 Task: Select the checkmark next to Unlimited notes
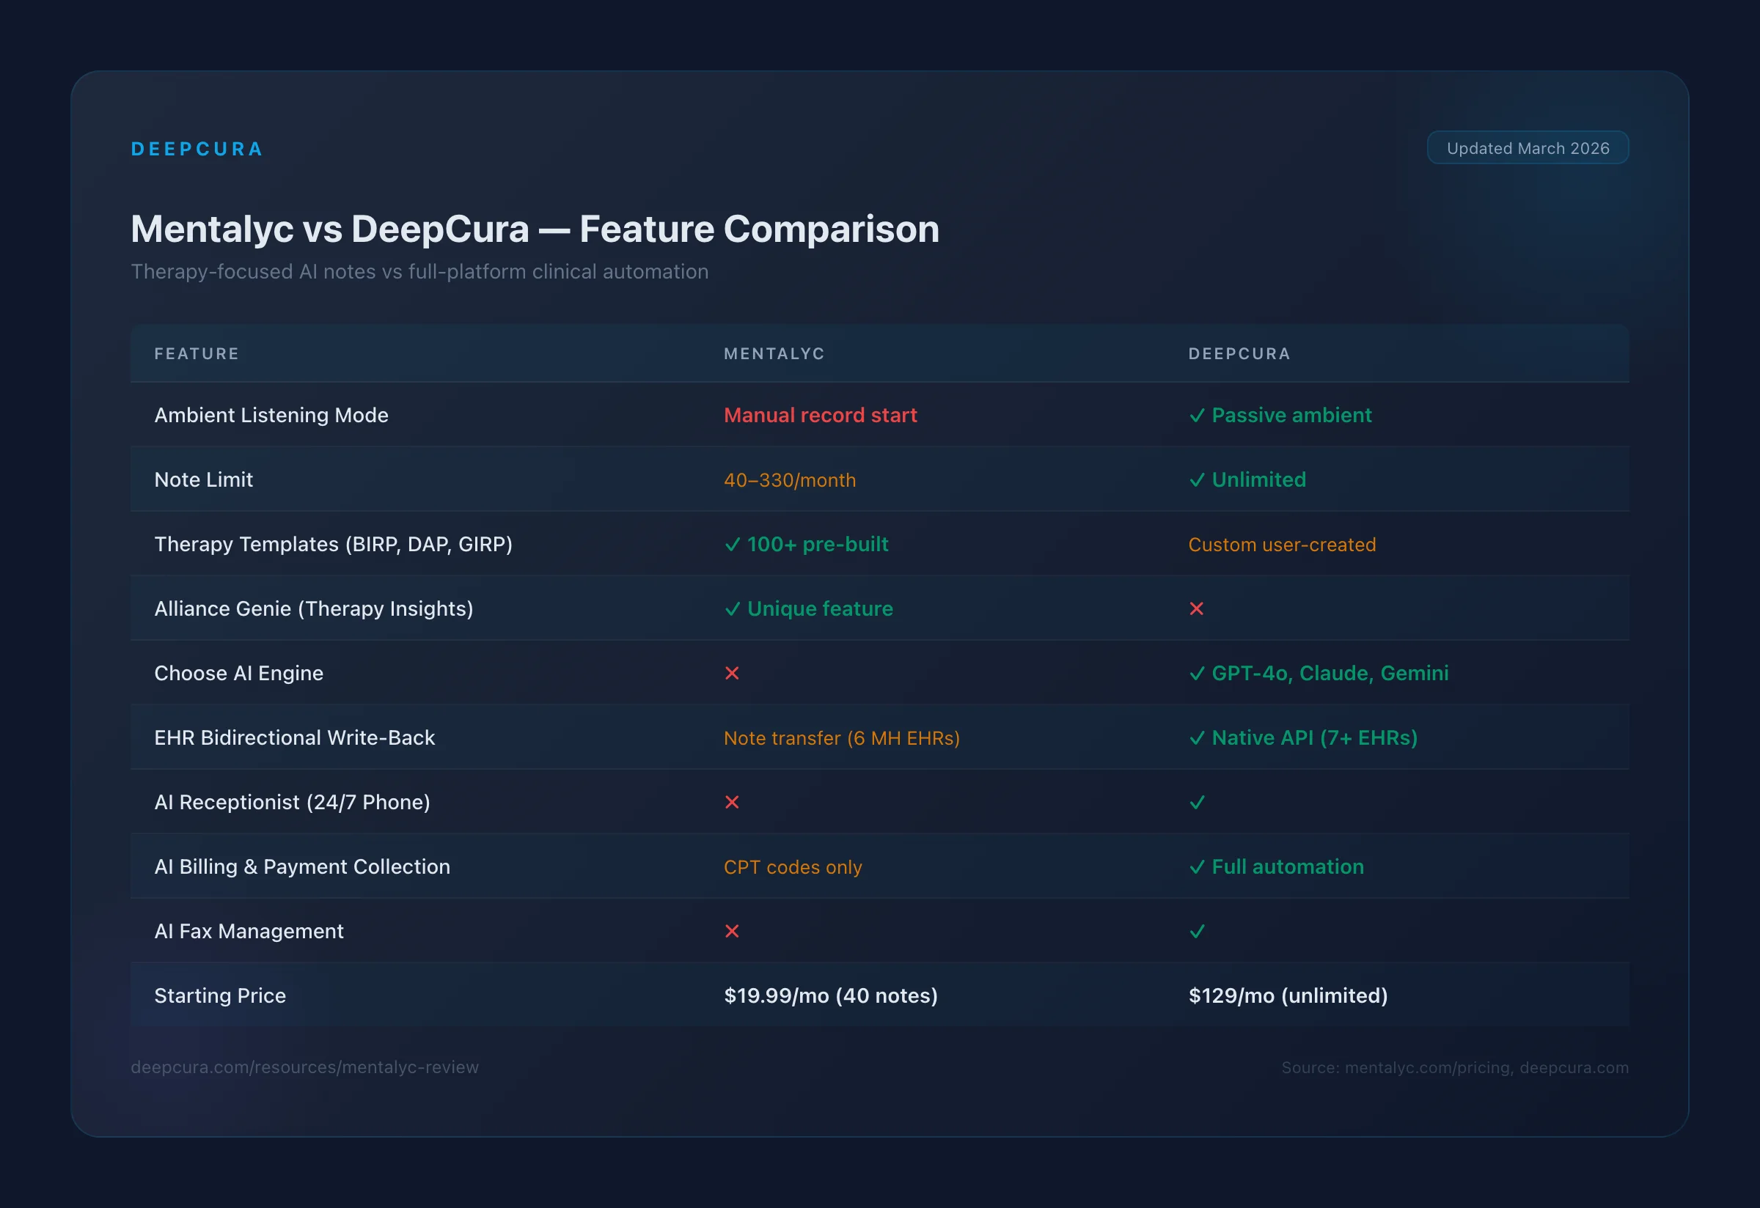(1198, 479)
